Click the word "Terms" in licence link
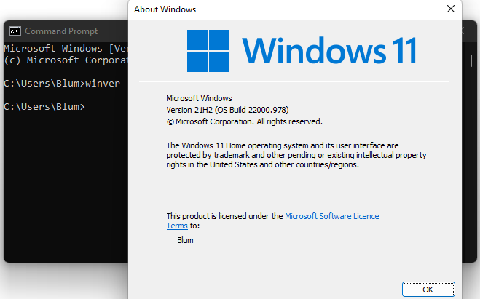The image size is (480, 299). click(177, 226)
